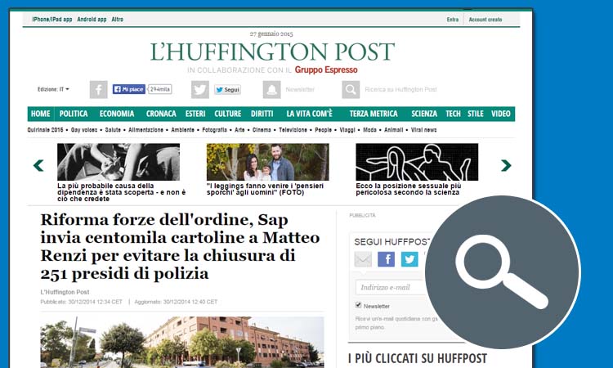Go to previous carousel stories arrow
This screenshot has height=368, width=613.
[x=38, y=165]
